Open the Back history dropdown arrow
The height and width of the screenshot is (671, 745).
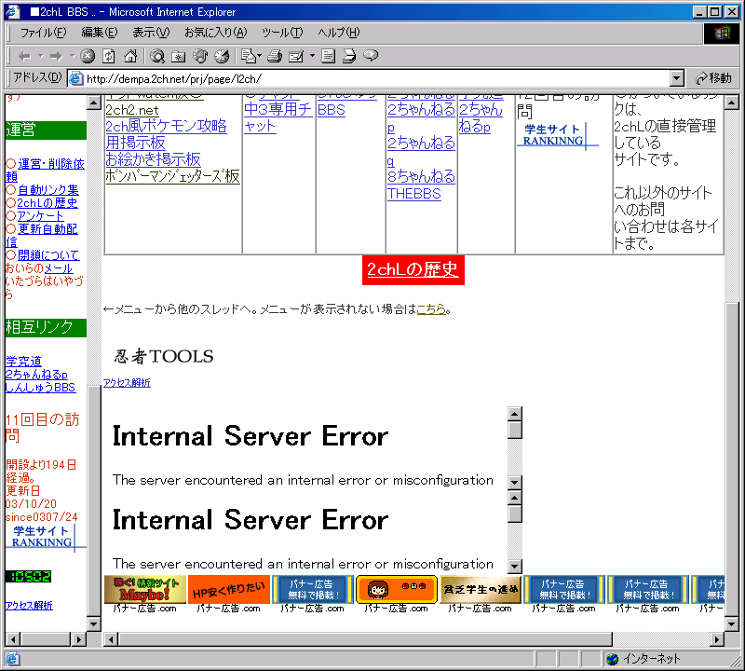pyautogui.click(x=41, y=56)
